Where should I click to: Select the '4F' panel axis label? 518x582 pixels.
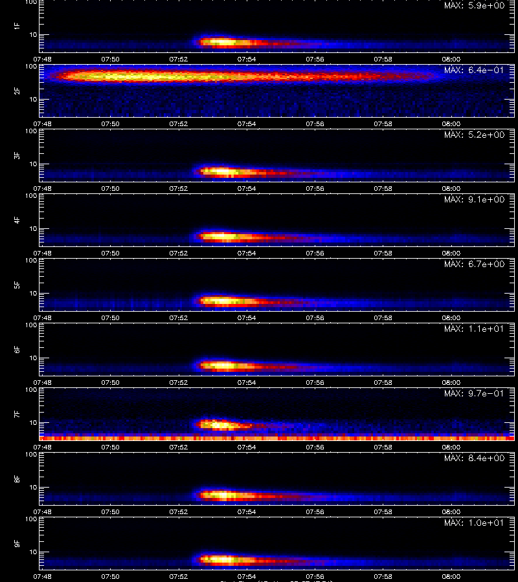point(17,220)
